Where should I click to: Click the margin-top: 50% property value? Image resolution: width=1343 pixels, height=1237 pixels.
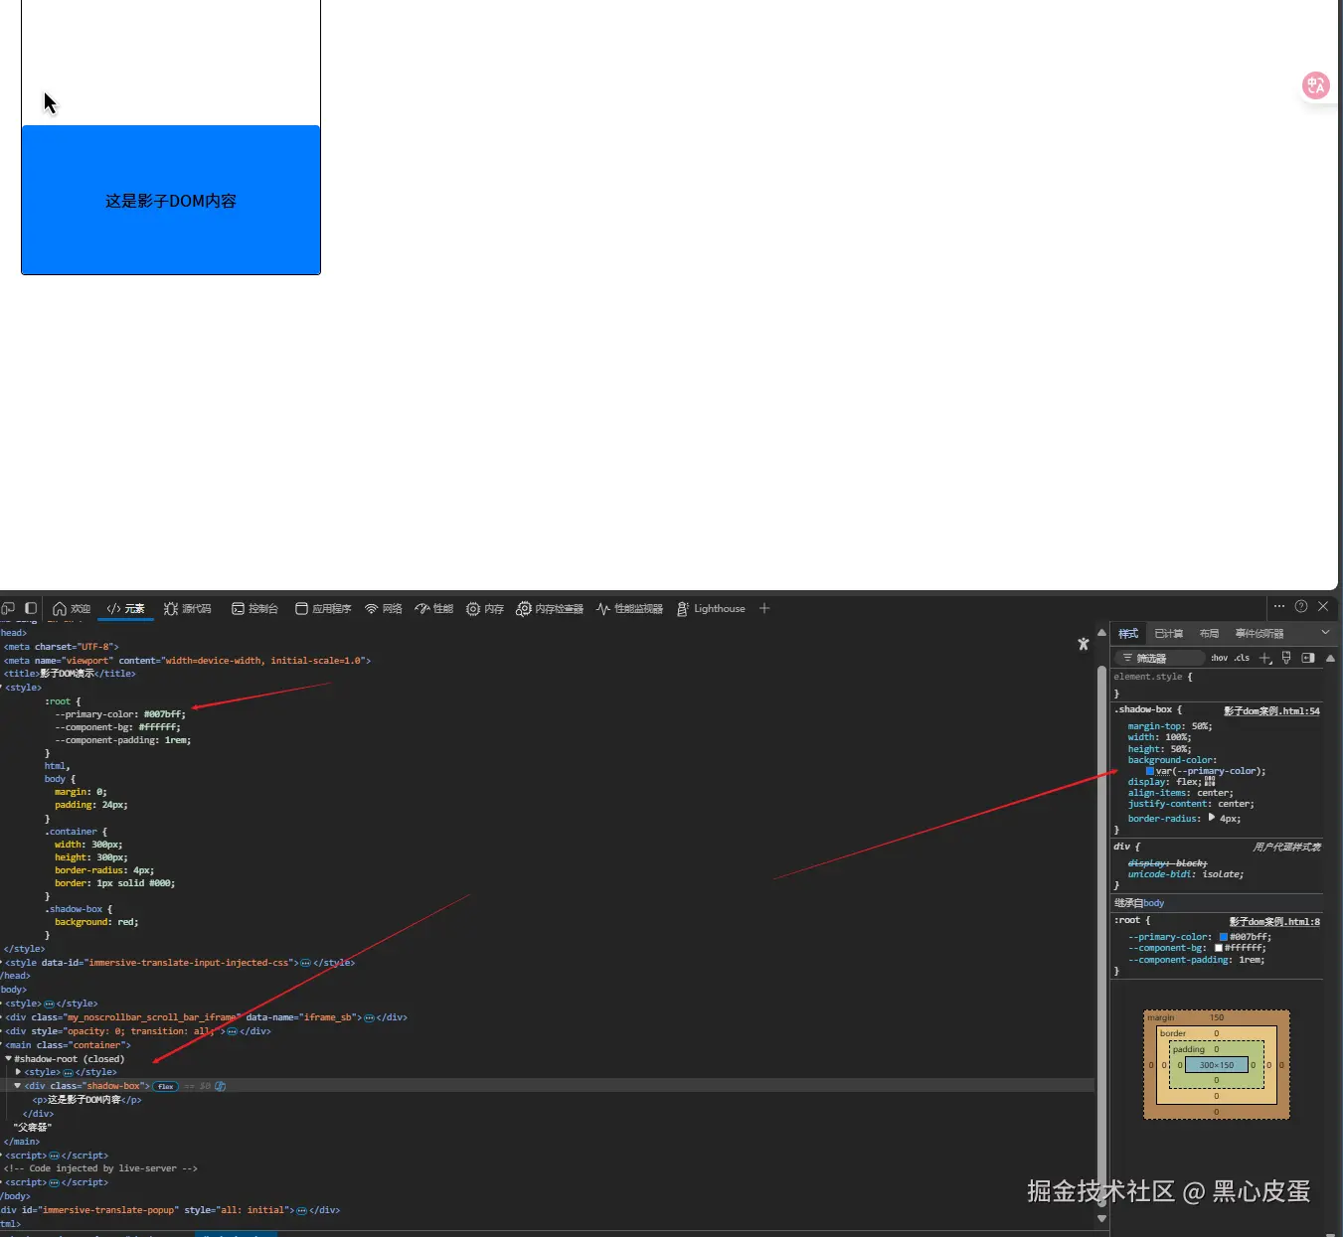click(1201, 726)
